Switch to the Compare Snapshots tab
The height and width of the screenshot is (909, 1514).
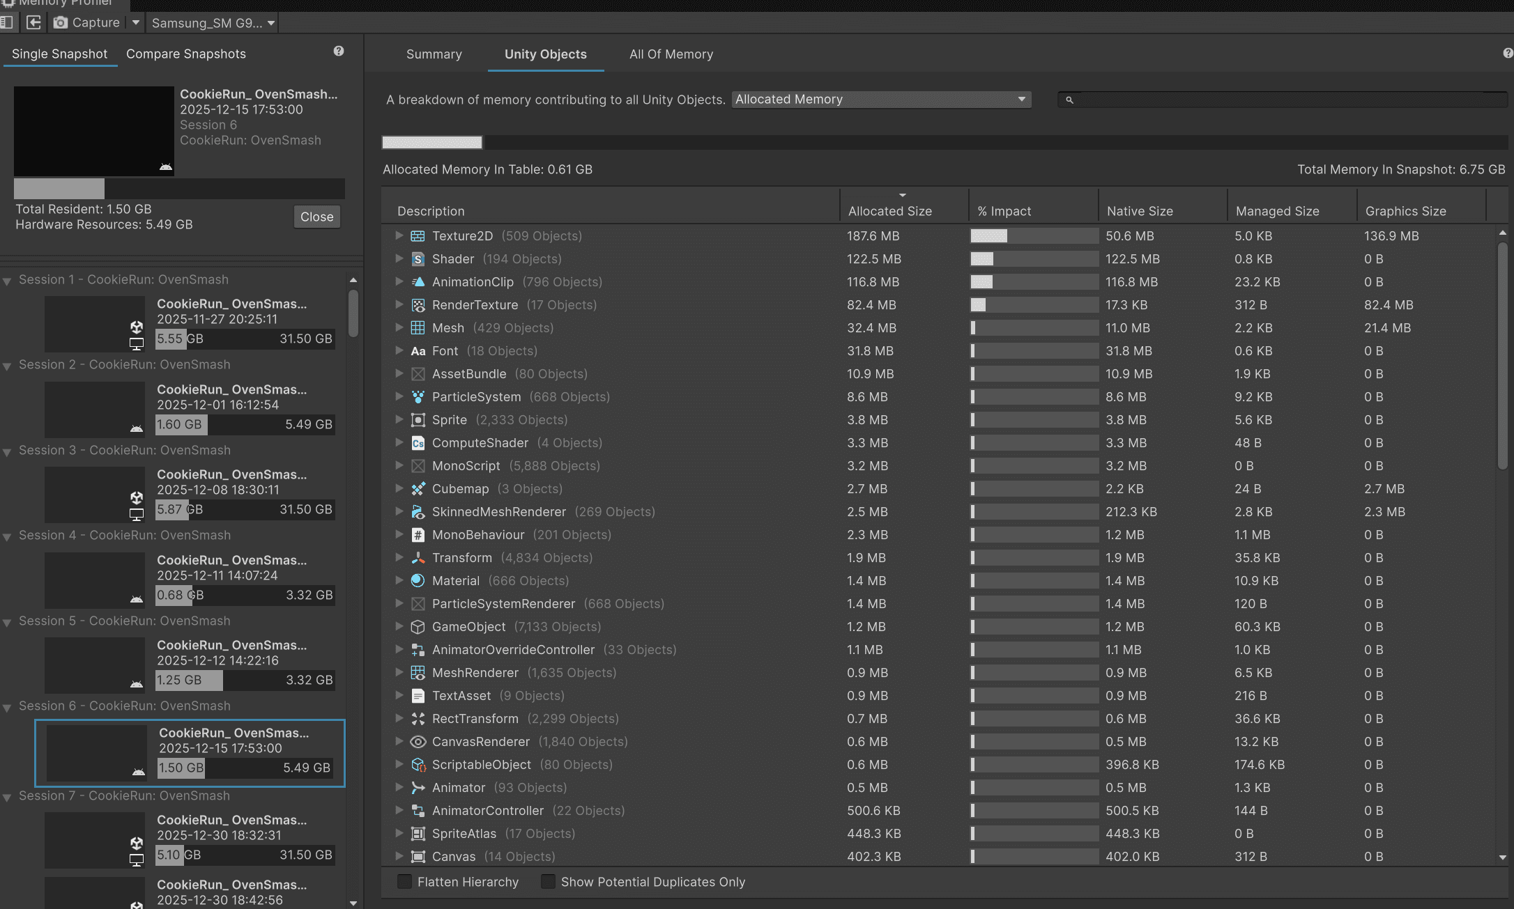pyautogui.click(x=185, y=54)
